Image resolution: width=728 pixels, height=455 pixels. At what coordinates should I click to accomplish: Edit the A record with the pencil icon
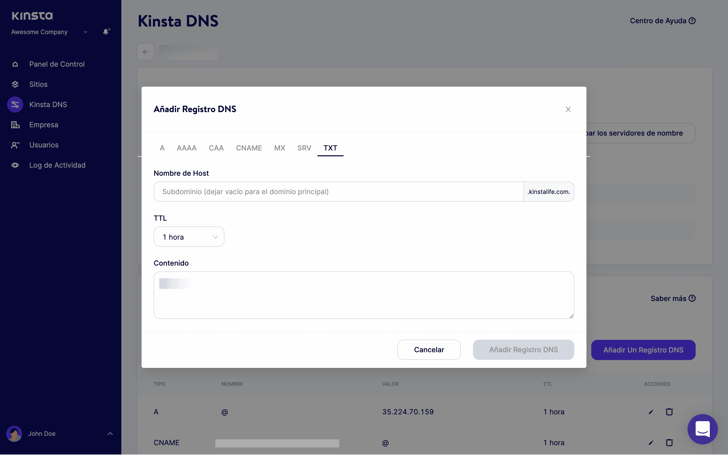tap(651, 412)
